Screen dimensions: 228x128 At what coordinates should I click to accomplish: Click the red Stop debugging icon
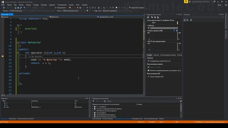[78, 8]
